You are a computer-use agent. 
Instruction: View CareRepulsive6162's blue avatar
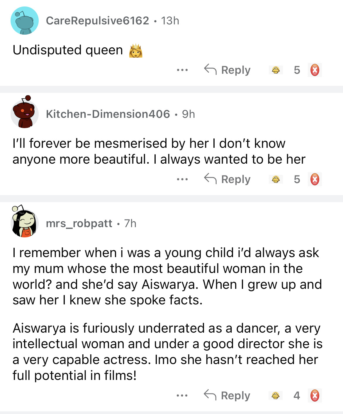[25, 21]
